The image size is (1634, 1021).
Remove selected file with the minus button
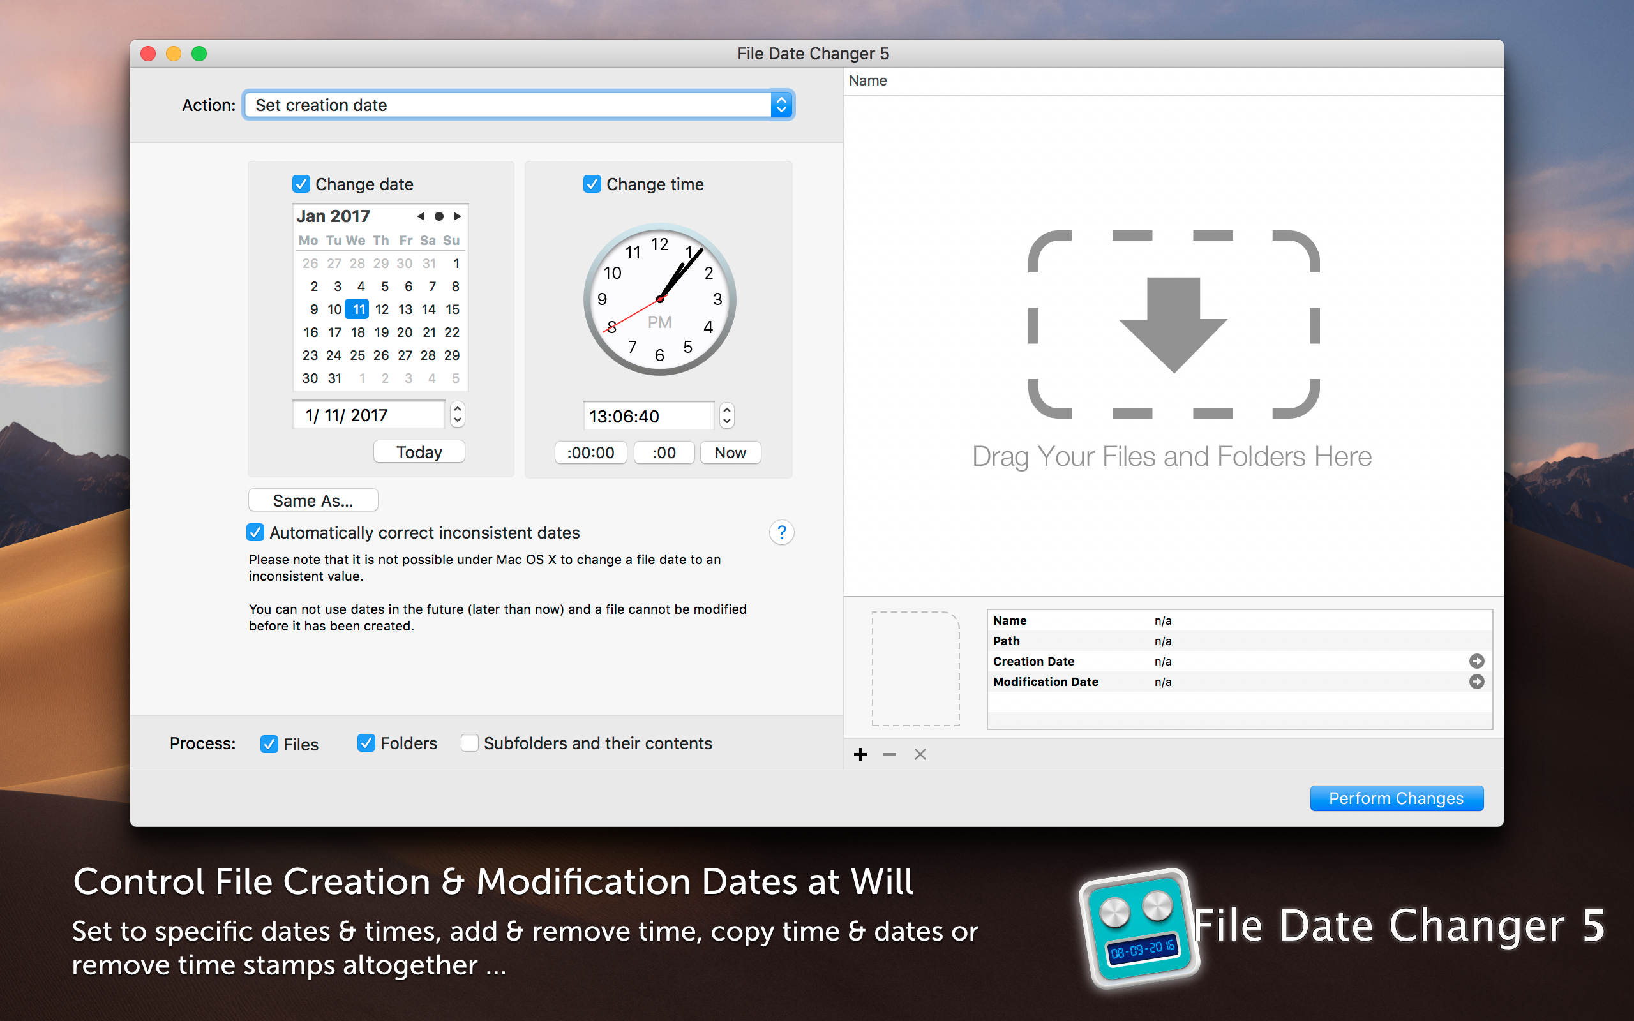click(x=890, y=754)
